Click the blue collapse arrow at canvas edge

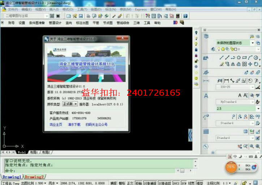190,135
